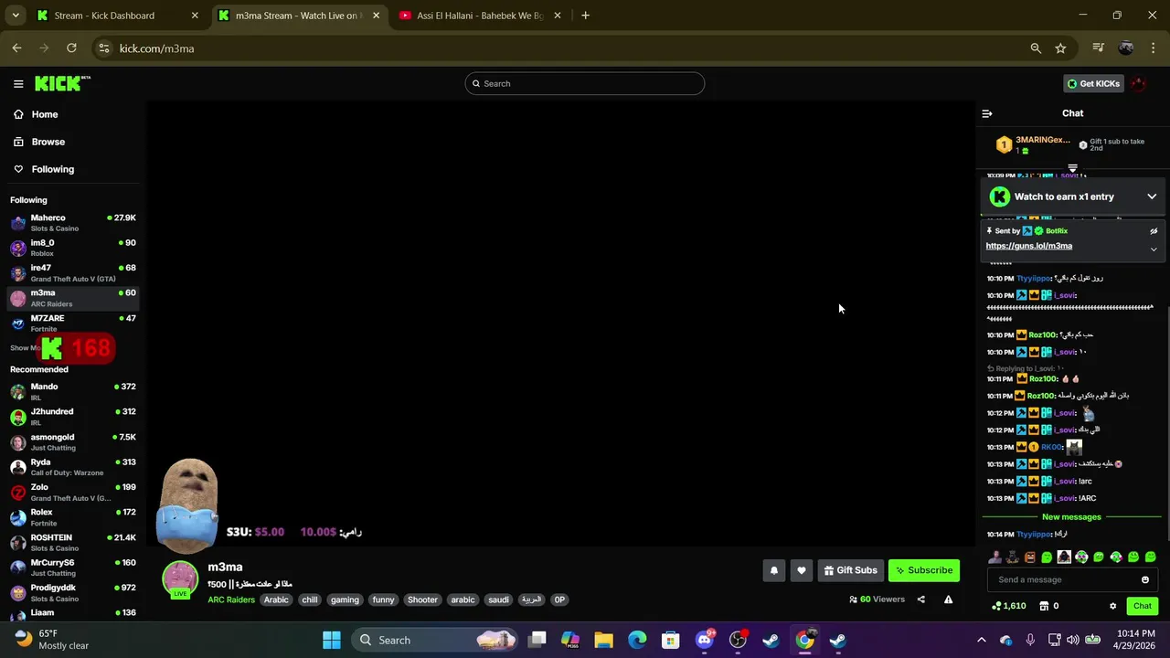The image size is (1170, 658).
Task: View site information icon in address bar
Action: (x=104, y=48)
